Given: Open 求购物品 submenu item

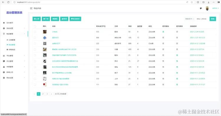Looking at the screenshot, I should [x=11, y=49].
